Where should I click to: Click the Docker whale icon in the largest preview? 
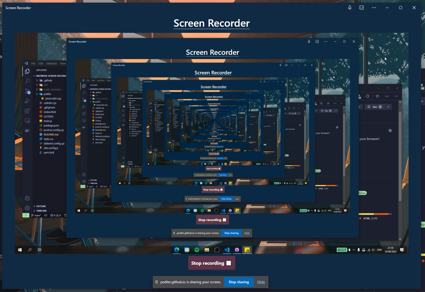[x=27, y=130]
